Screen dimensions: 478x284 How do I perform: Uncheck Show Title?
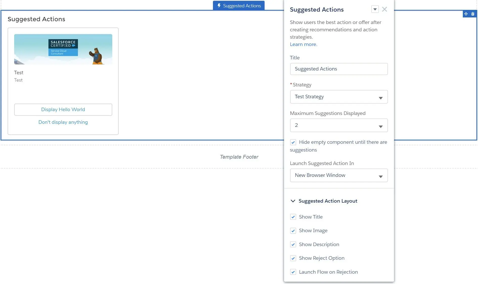coord(293,217)
